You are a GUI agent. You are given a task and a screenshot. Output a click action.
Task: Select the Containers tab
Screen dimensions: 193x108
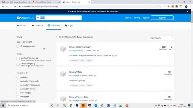click(x=54, y=25)
